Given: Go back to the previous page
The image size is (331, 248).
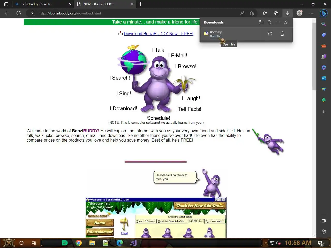Looking at the screenshot, I should pos(7,13).
